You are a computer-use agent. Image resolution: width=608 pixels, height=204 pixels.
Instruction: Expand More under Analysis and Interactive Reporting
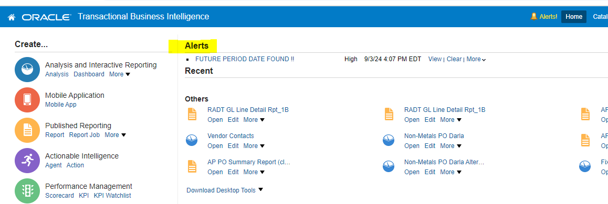tap(120, 74)
